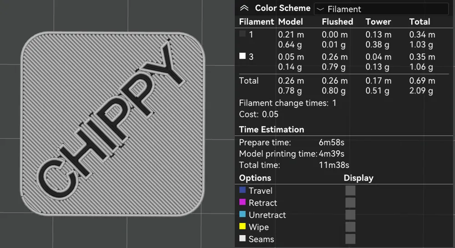Click the Wipe option label
The width and height of the screenshot is (455, 248).
[x=258, y=228]
